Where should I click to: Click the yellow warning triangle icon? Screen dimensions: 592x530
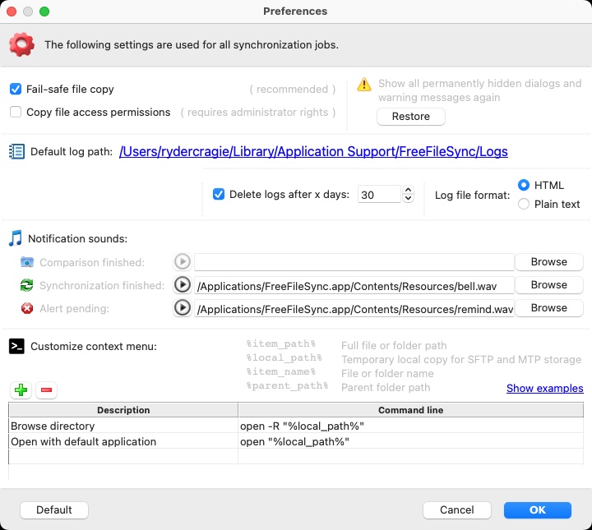coord(364,85)
